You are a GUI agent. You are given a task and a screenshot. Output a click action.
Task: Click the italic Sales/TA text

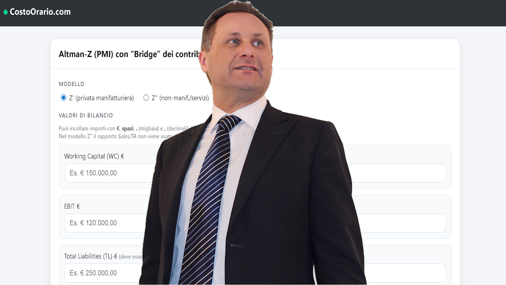tap(127, 136)
